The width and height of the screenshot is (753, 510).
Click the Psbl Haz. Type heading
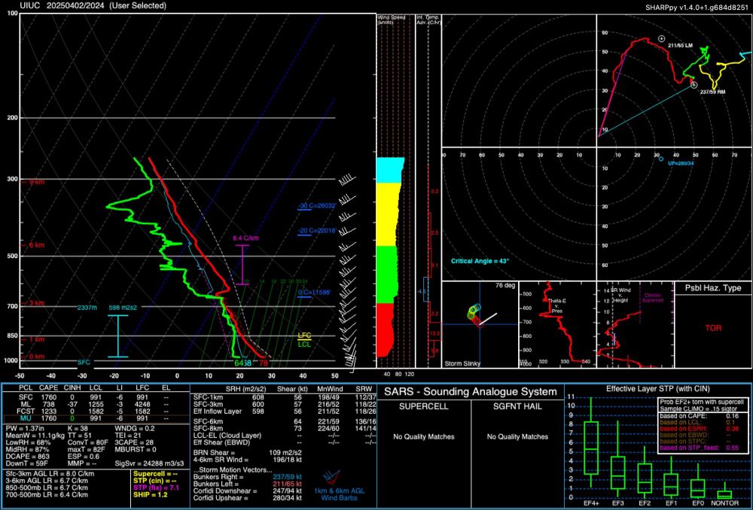coord(712,288)
